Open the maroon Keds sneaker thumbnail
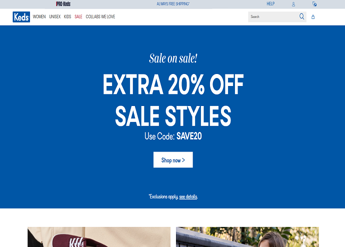 tap(99, 237)
